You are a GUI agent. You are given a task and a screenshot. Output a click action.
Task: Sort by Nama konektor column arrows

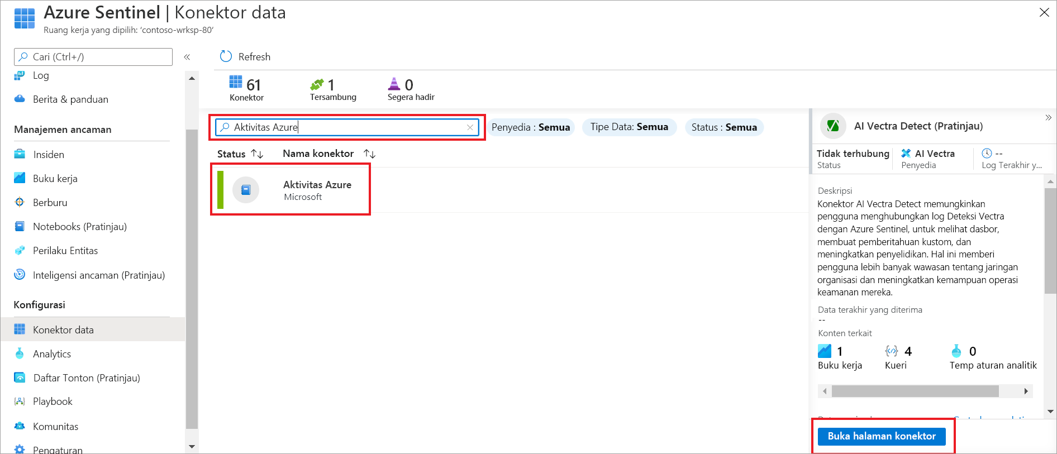click(x=369, y=154)
